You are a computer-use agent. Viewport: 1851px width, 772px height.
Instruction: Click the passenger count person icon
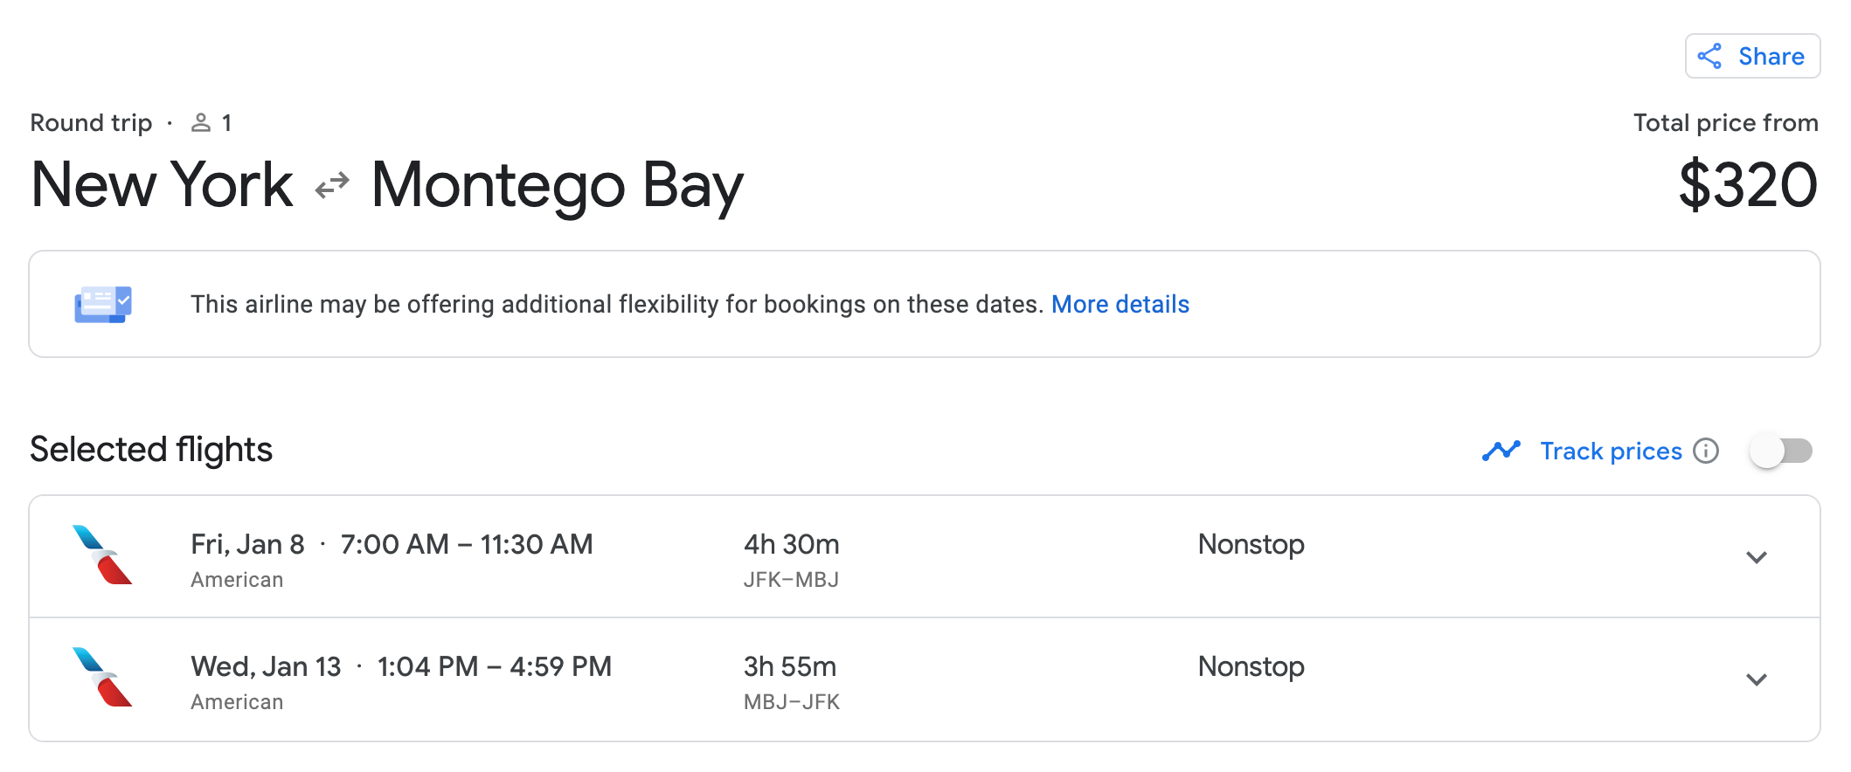201,122
